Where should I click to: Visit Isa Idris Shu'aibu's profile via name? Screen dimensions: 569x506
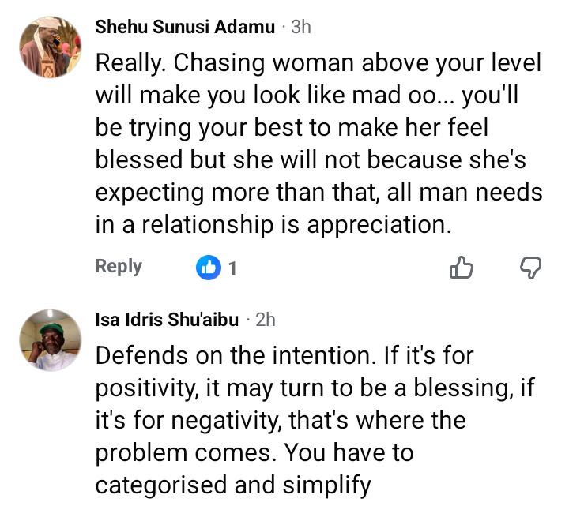pos(168,319)
